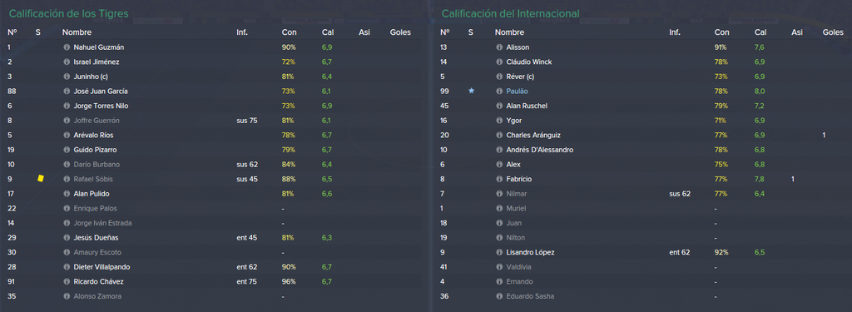Viewport: 852px width, 312px height.
Task: Click the info icon next to Alisson
Action: point(499,47)
